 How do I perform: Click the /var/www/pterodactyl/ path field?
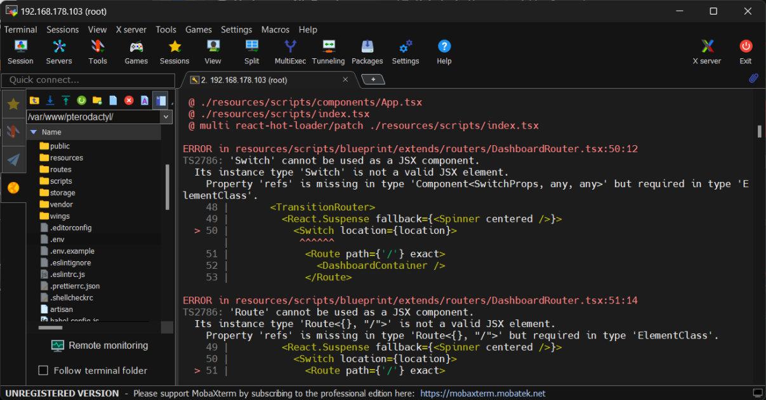[x=93, y=117]
